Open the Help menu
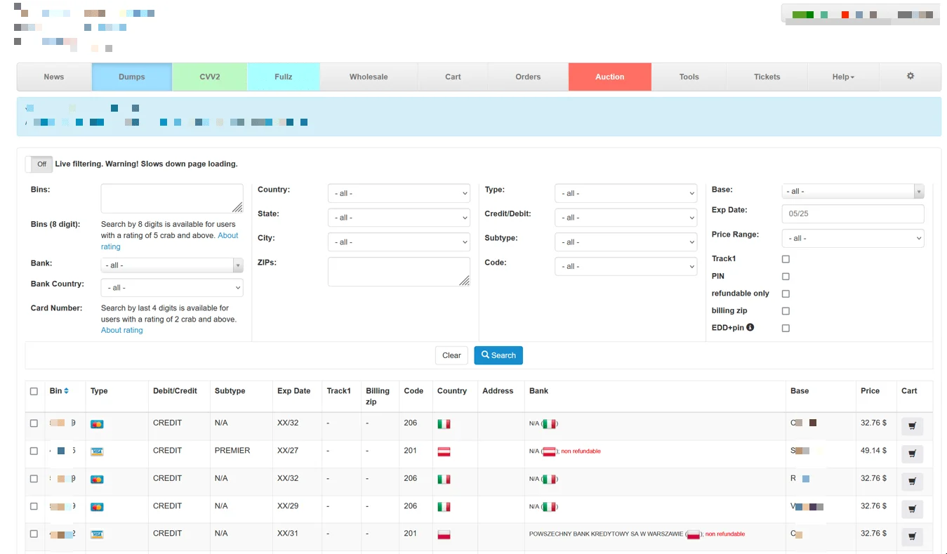 click(843, 77)
